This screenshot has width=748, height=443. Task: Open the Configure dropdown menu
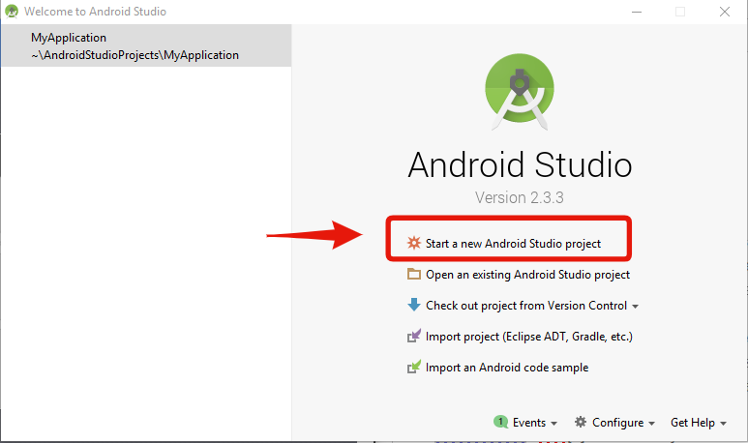(x=623, y=423)
